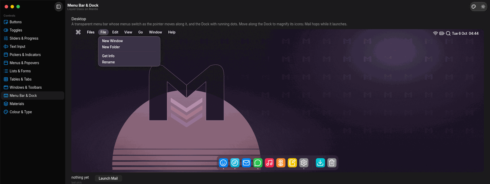This screenshot has height=184, width=490.
Task: Select Get Info in the File menu
Action: pyautogui.click(x=129, y=56)
